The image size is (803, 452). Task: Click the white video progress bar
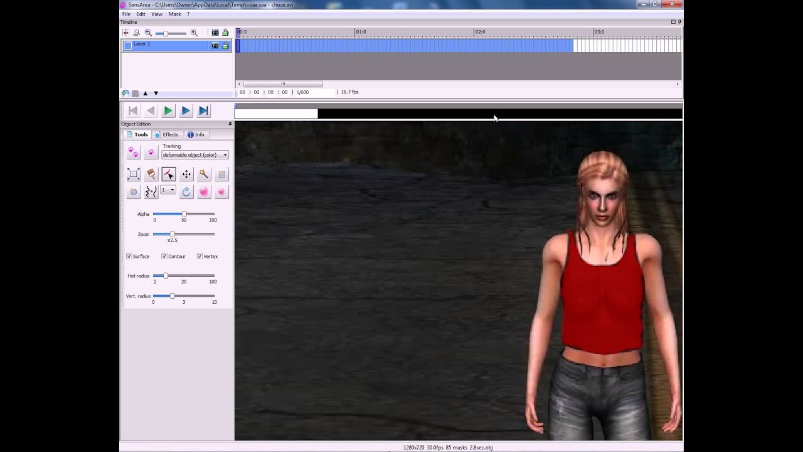click(276, 114)
